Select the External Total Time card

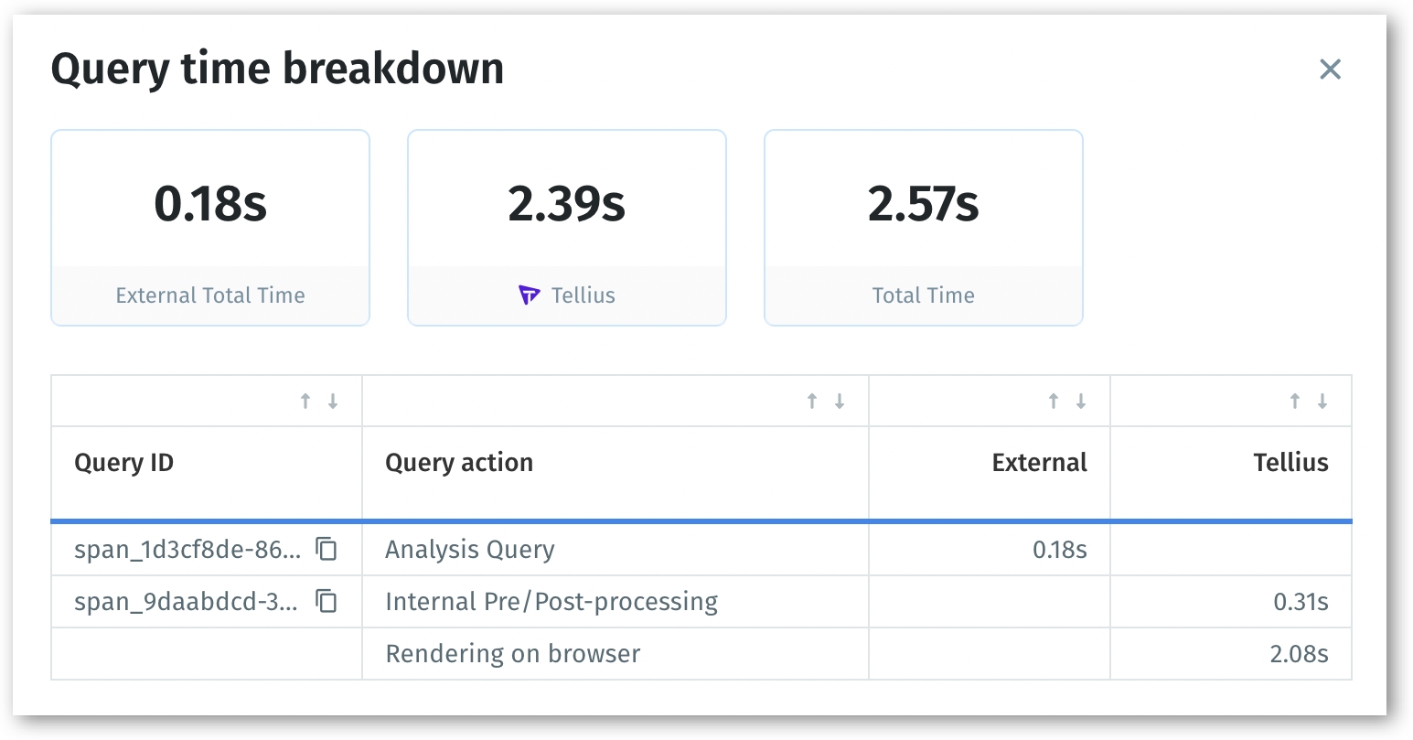(210, 227)
